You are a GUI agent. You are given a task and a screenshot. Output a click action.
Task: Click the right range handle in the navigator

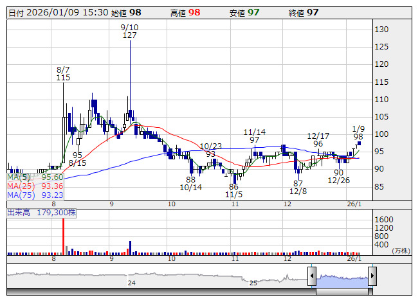371,277
